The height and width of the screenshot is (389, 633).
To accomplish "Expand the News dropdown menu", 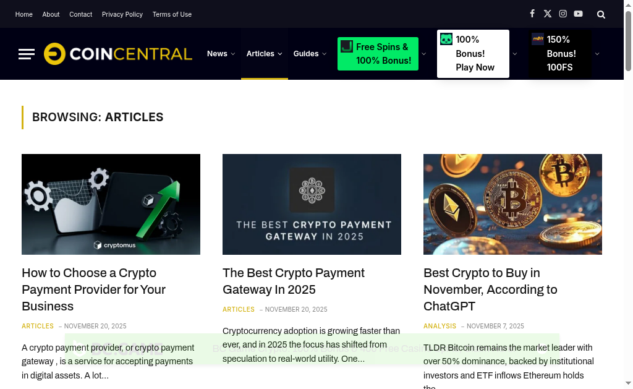I will point(221,54).
